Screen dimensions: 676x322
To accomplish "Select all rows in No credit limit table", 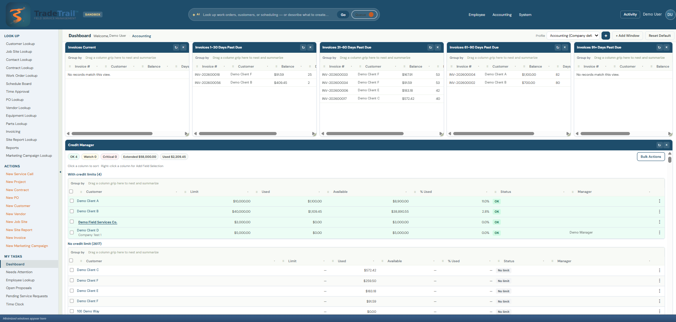I will 71,260.
